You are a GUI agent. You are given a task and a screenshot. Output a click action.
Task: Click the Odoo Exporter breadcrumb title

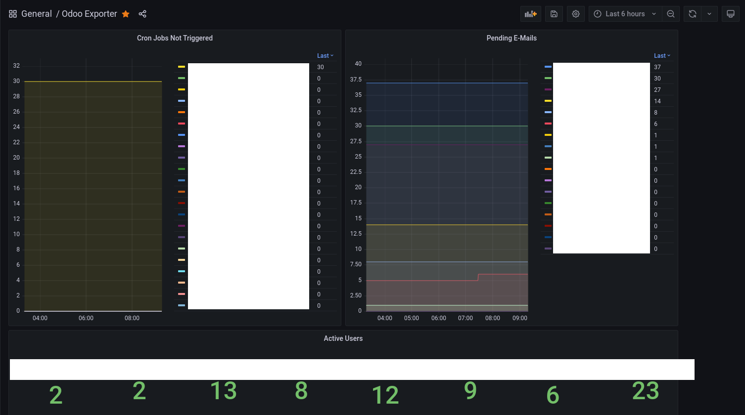point(90,14)
